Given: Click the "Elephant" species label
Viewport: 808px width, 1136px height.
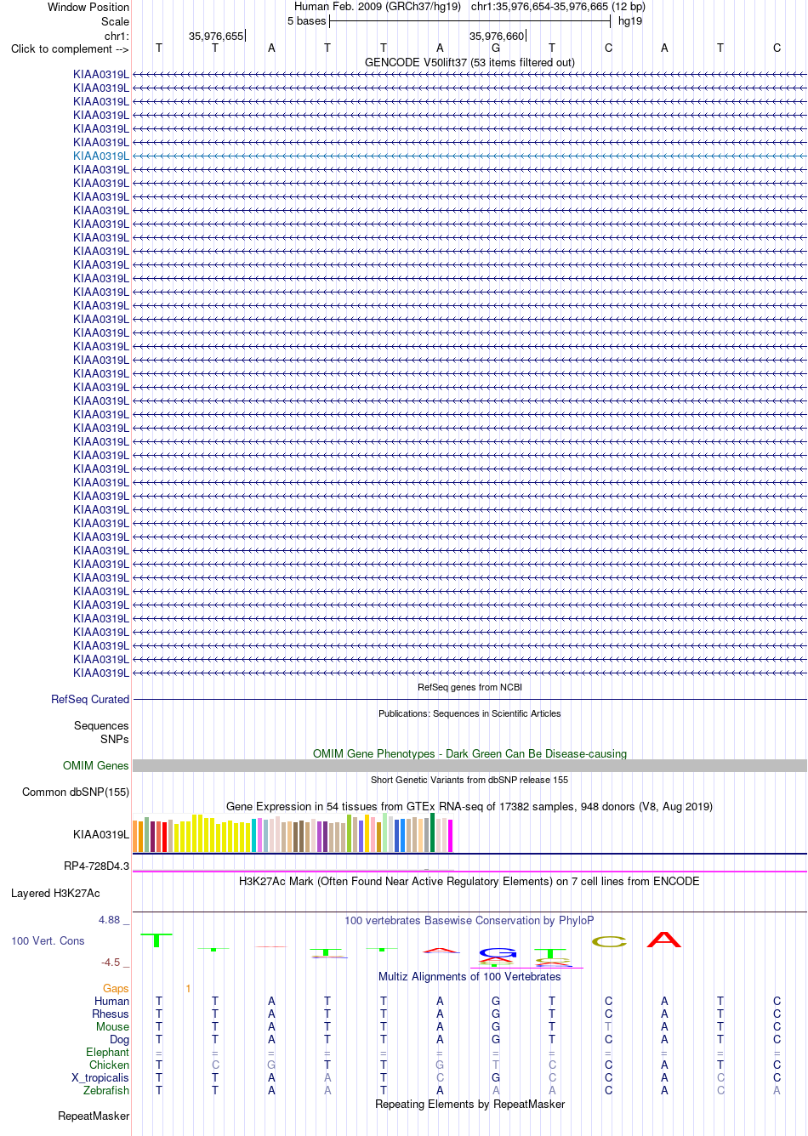Looking at the screenshot, I should [x=107, y=1052].
